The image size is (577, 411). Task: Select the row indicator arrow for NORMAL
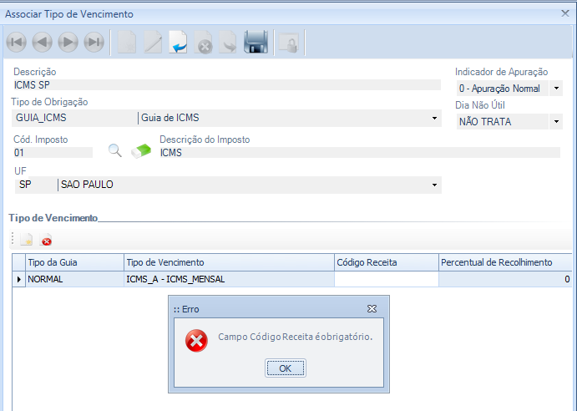click(x=18, y=279)
